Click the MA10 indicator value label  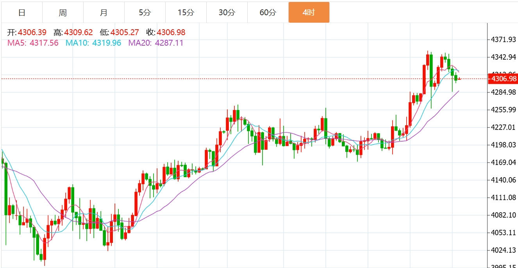point(93,43)
